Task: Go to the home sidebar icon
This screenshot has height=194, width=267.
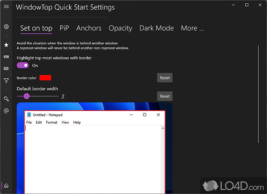Action: click(6, 185)
